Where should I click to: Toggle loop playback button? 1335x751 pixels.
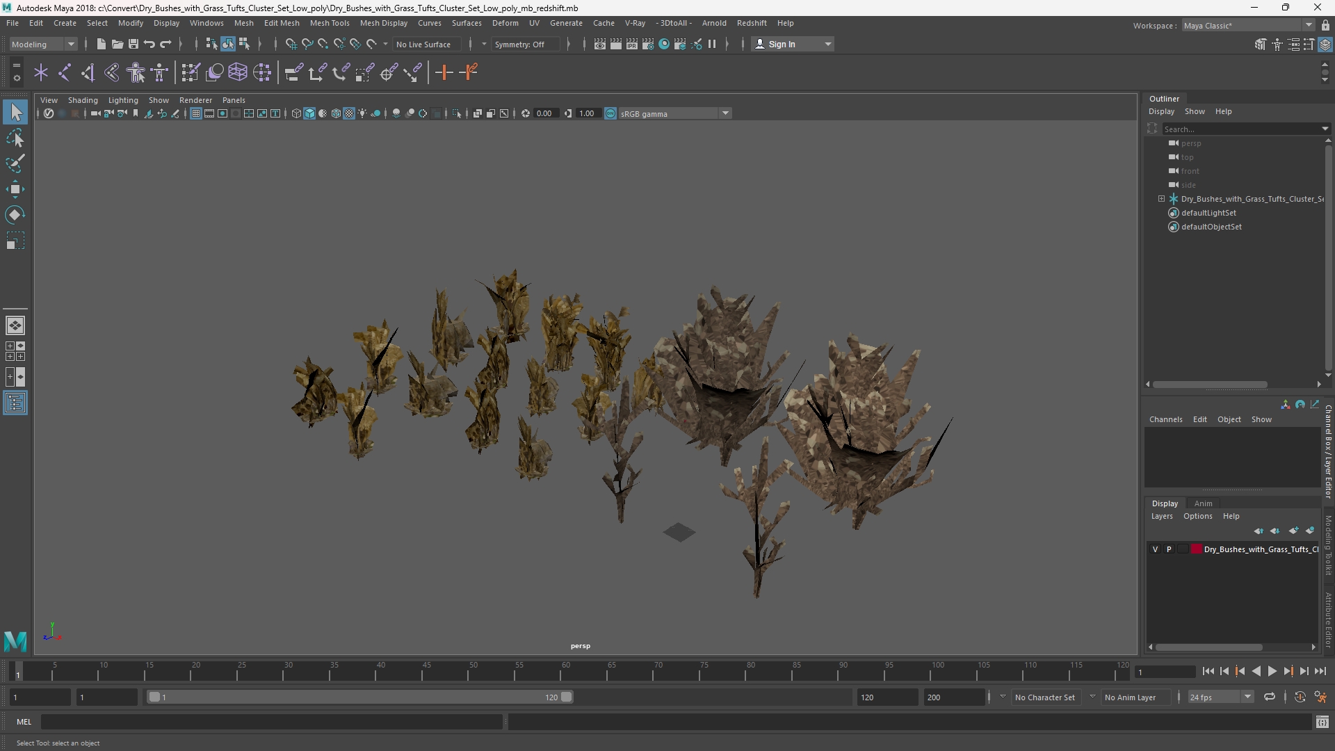pos(1270,697)
